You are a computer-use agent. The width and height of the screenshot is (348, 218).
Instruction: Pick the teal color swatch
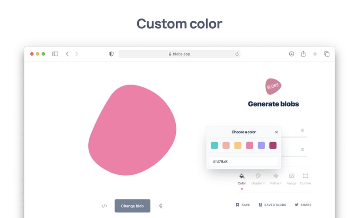coord(214,145)
